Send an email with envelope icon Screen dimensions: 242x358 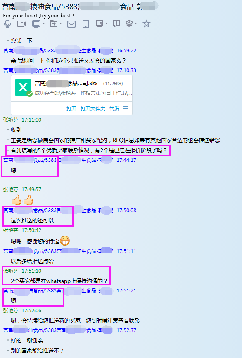[x=71, y=24]
